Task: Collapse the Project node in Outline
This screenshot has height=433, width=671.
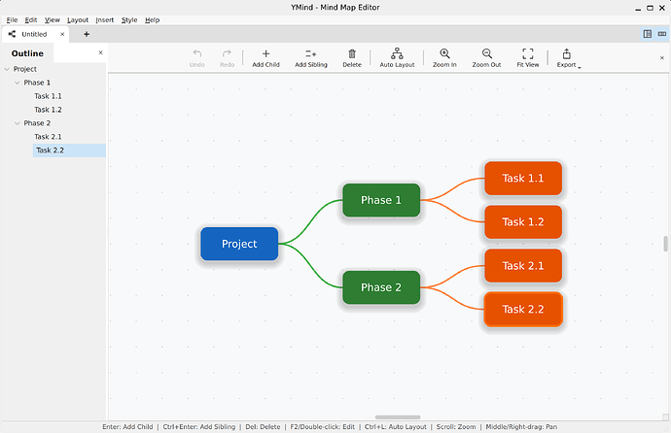Action: click(7, 70)
